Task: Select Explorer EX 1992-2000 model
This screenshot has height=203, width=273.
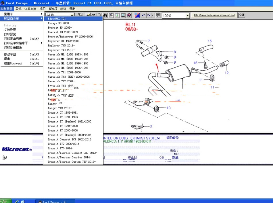Action: click(73, 41)
